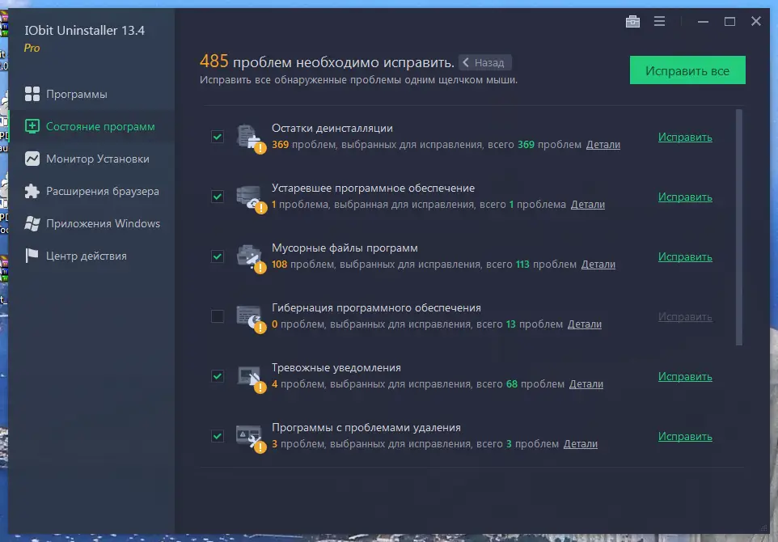Viewport: 778px width, 542px height.
Task: Open Расширения браузера section
Action: [x=92, y=191]
